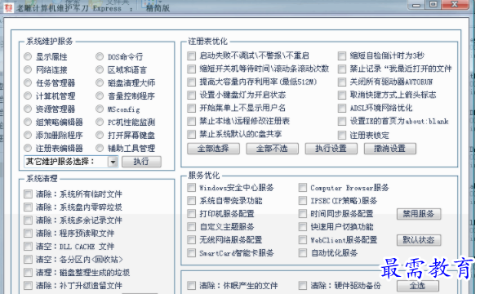Enable 无线网络服务配置 checkbox

(x=192, y=240)
